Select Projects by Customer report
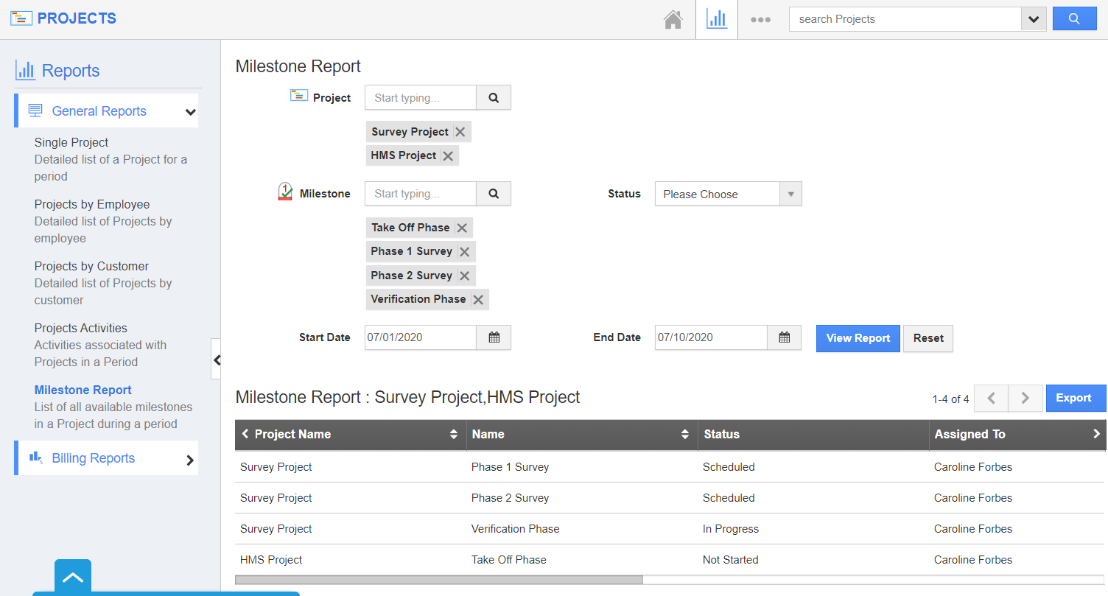This screenshot has height=596, width=1108. tap(91, 266)
